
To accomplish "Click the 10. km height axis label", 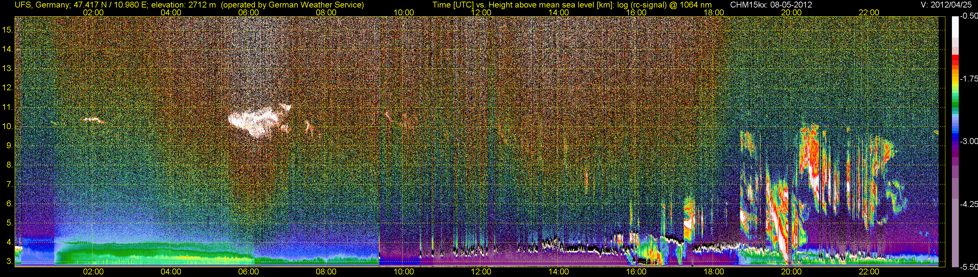I will 7,126.
